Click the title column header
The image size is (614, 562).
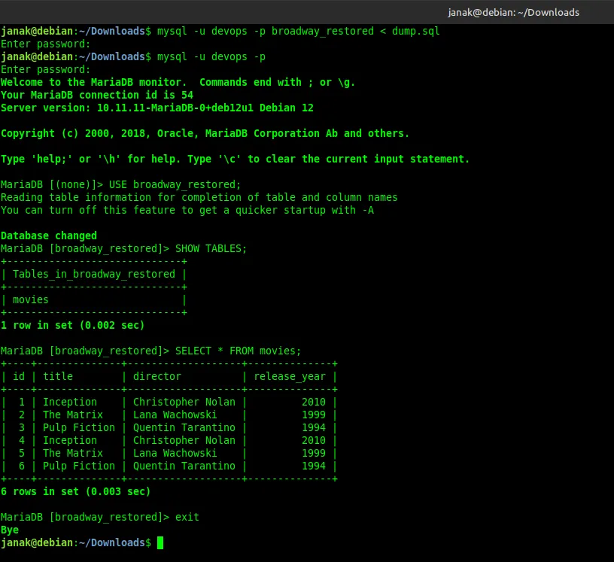pos(58,376)
